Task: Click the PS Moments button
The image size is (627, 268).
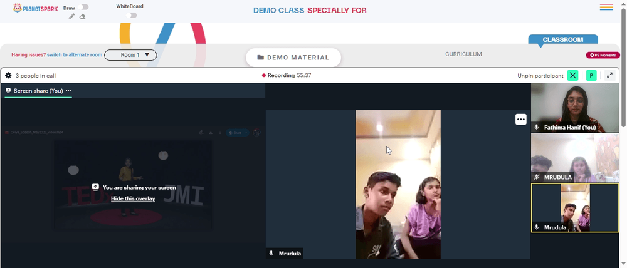Action: [x=603, y=55]
